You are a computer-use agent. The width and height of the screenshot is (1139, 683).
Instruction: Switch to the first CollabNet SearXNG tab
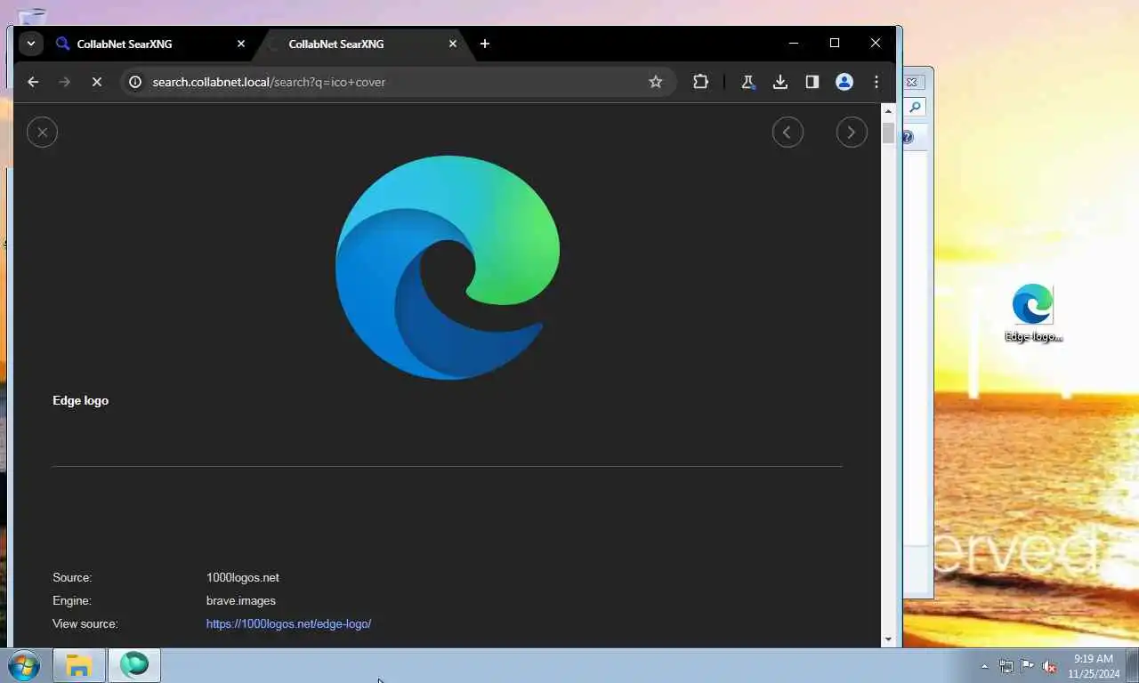tap(151, 44)
